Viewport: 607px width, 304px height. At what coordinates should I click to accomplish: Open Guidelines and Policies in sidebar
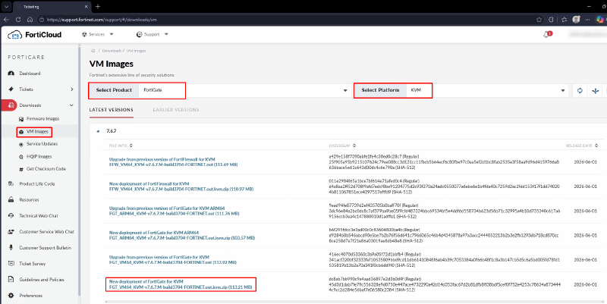click(42, 280)
